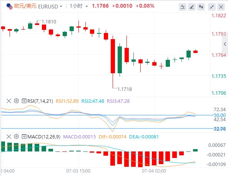
Task: Click the 1.1718 low price label
Action: pyautogui.click(x=125, y=89)
